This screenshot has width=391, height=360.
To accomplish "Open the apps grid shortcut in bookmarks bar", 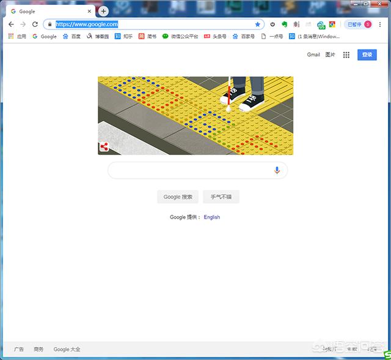I will tap(17, 36).
